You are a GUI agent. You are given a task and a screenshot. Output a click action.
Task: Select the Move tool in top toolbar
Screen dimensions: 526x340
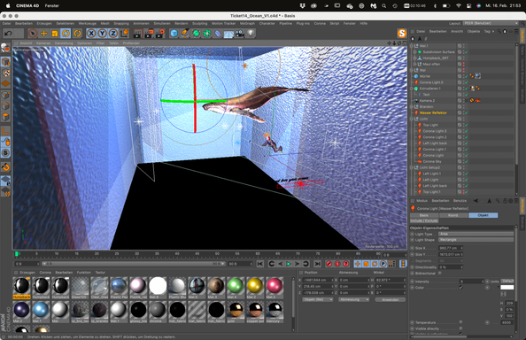click(43, 33)
